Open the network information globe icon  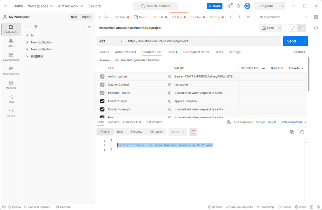click(x=229, y=122)
